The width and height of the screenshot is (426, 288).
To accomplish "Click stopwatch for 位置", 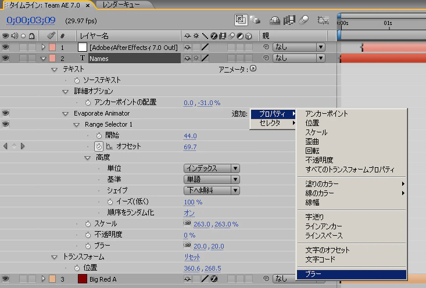I will [x=77, y=268].
